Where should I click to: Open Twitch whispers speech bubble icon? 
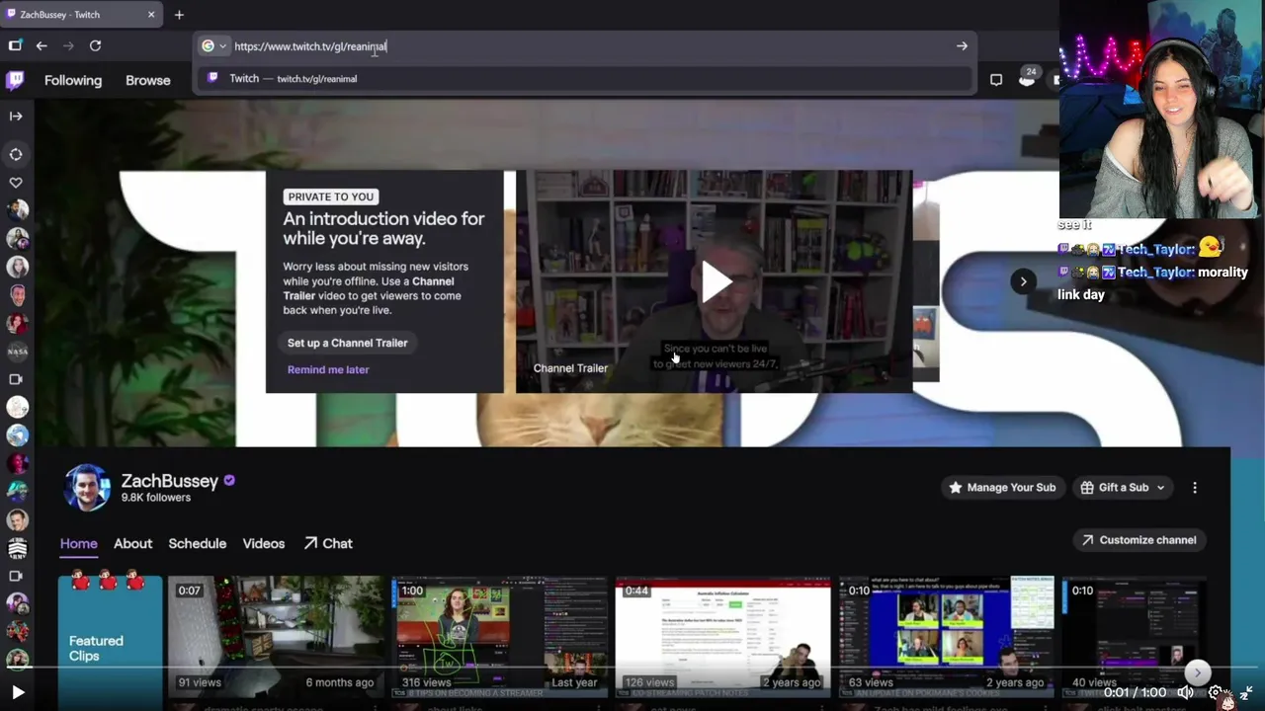click(x=996, y=80)
